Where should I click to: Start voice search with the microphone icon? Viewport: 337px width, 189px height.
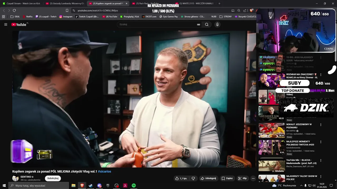(x=217, y=24)
